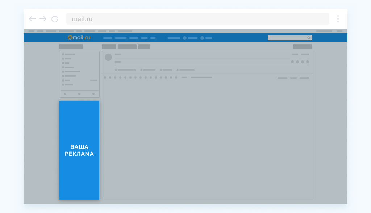Click the ВАША РЕКЛАМА ad banner

pyautogui.click(x=79, y=150)
